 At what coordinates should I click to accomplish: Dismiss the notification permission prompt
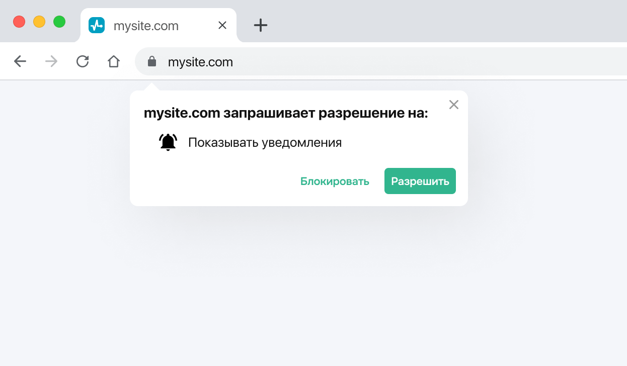(x=453, y=105)
